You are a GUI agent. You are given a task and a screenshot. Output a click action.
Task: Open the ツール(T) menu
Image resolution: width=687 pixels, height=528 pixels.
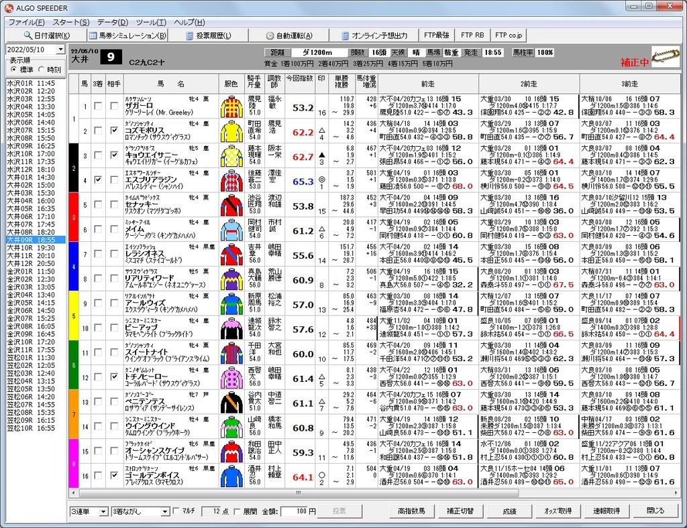tap(151, 22)
